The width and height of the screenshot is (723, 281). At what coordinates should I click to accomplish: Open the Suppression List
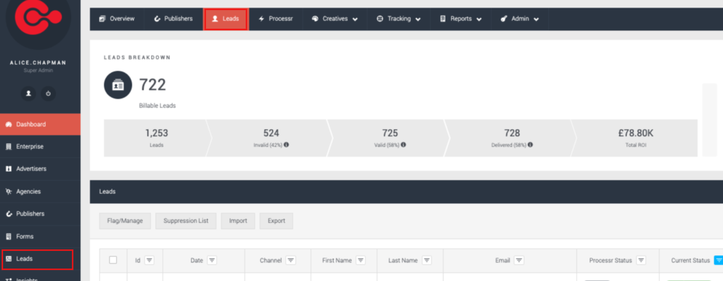coord(186,221)
